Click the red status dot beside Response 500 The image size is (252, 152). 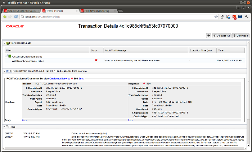click(144, 83)
